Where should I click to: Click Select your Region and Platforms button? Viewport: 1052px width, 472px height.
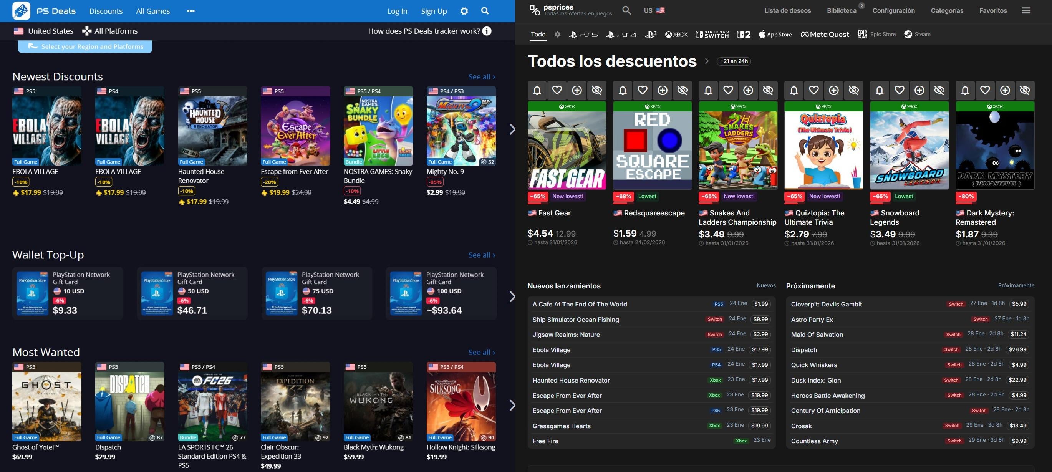[x=85, y=46]
